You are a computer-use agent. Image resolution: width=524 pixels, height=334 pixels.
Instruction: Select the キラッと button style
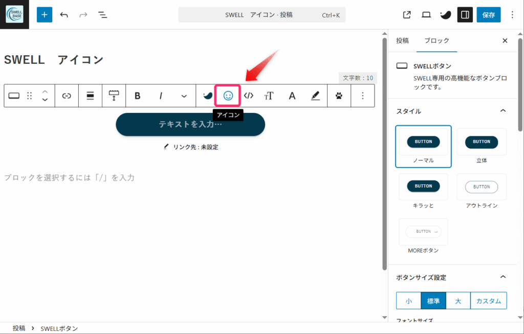423,191
